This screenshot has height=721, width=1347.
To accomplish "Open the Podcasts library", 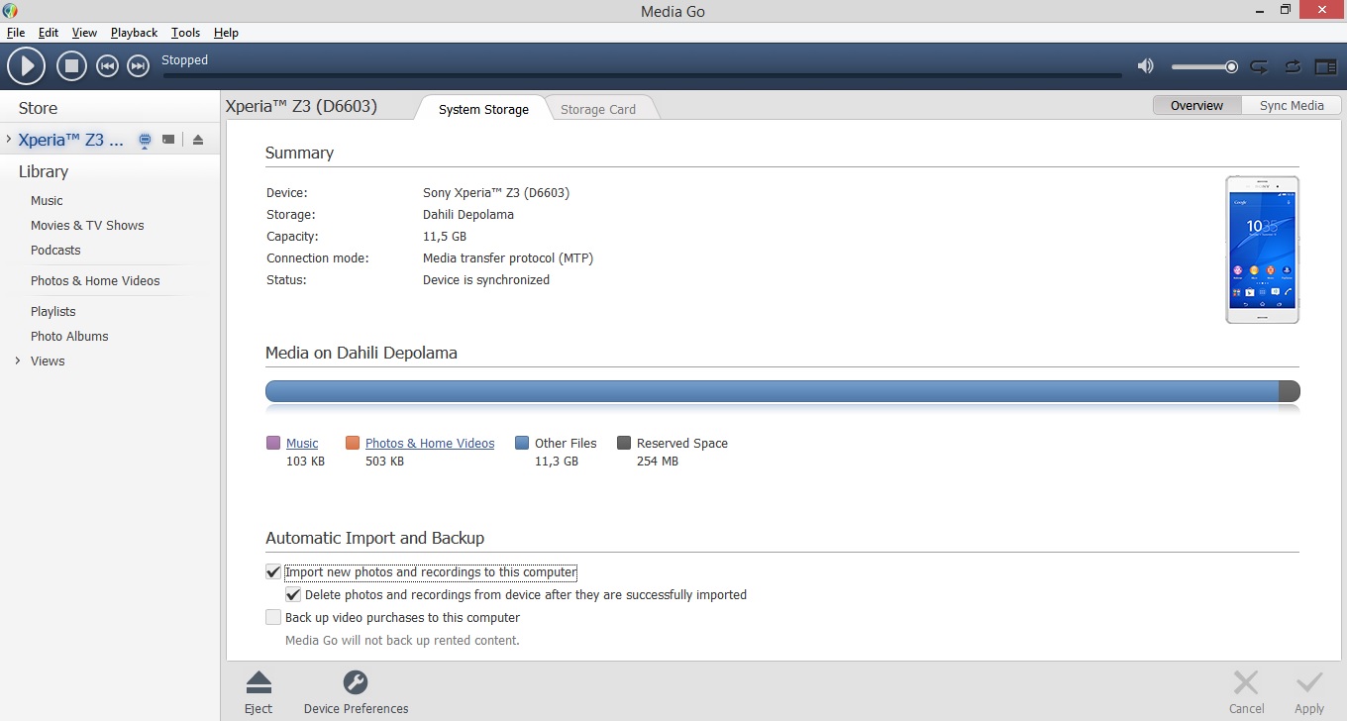I will (55, 250).
